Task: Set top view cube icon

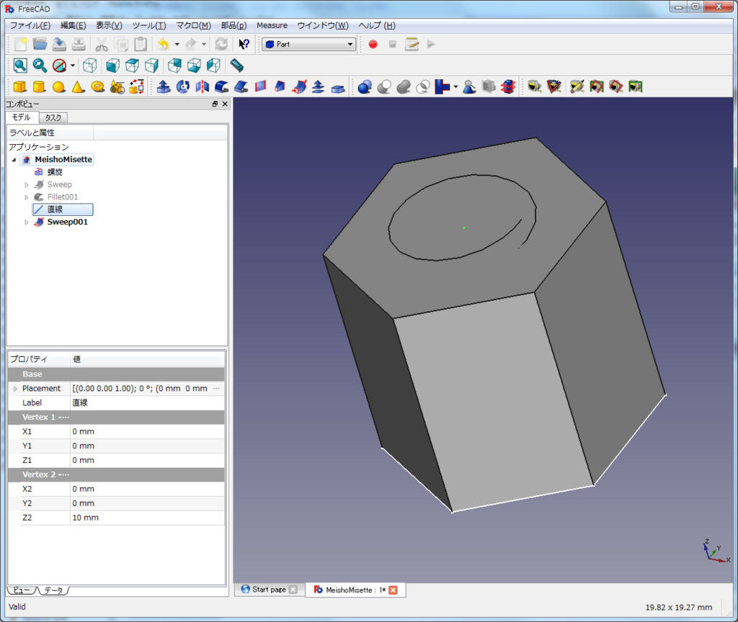Action: pyautogui.click(x=133, y=66)
